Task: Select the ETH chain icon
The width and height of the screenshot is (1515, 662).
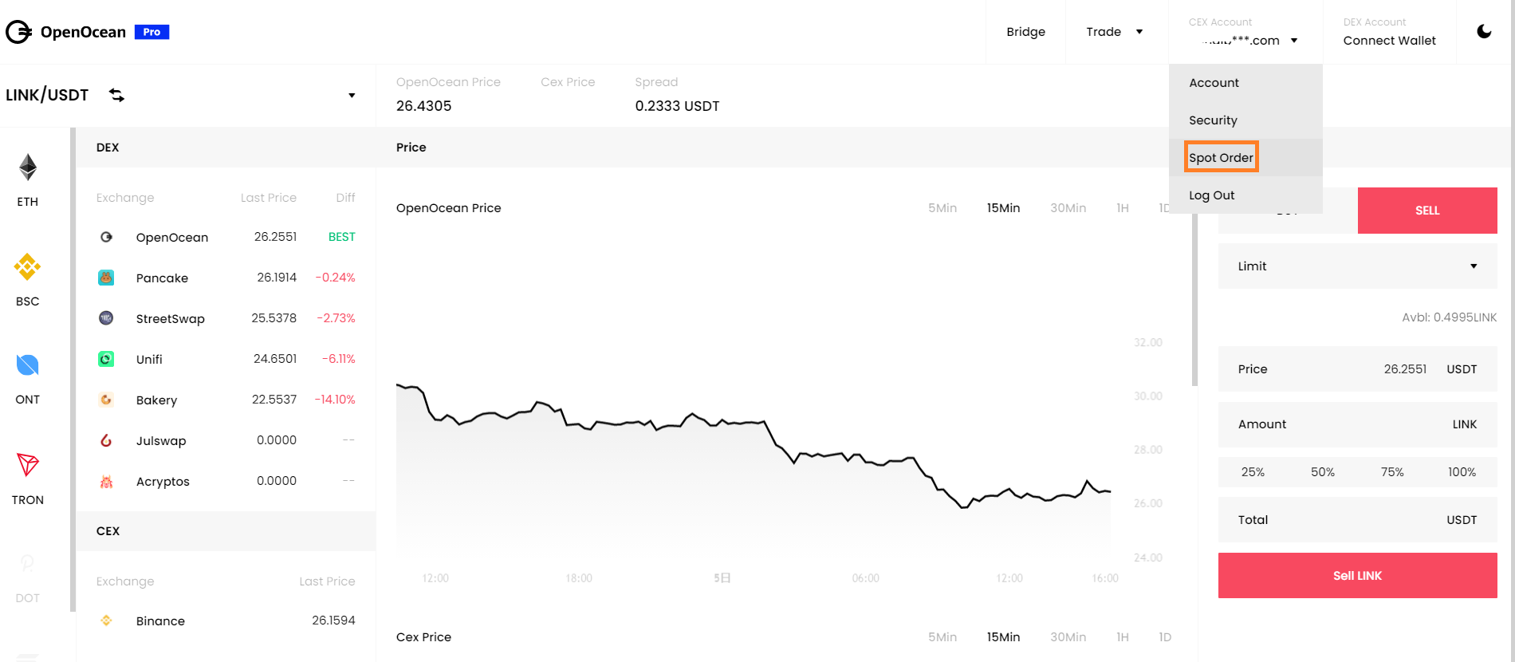Action: (28, 167)
